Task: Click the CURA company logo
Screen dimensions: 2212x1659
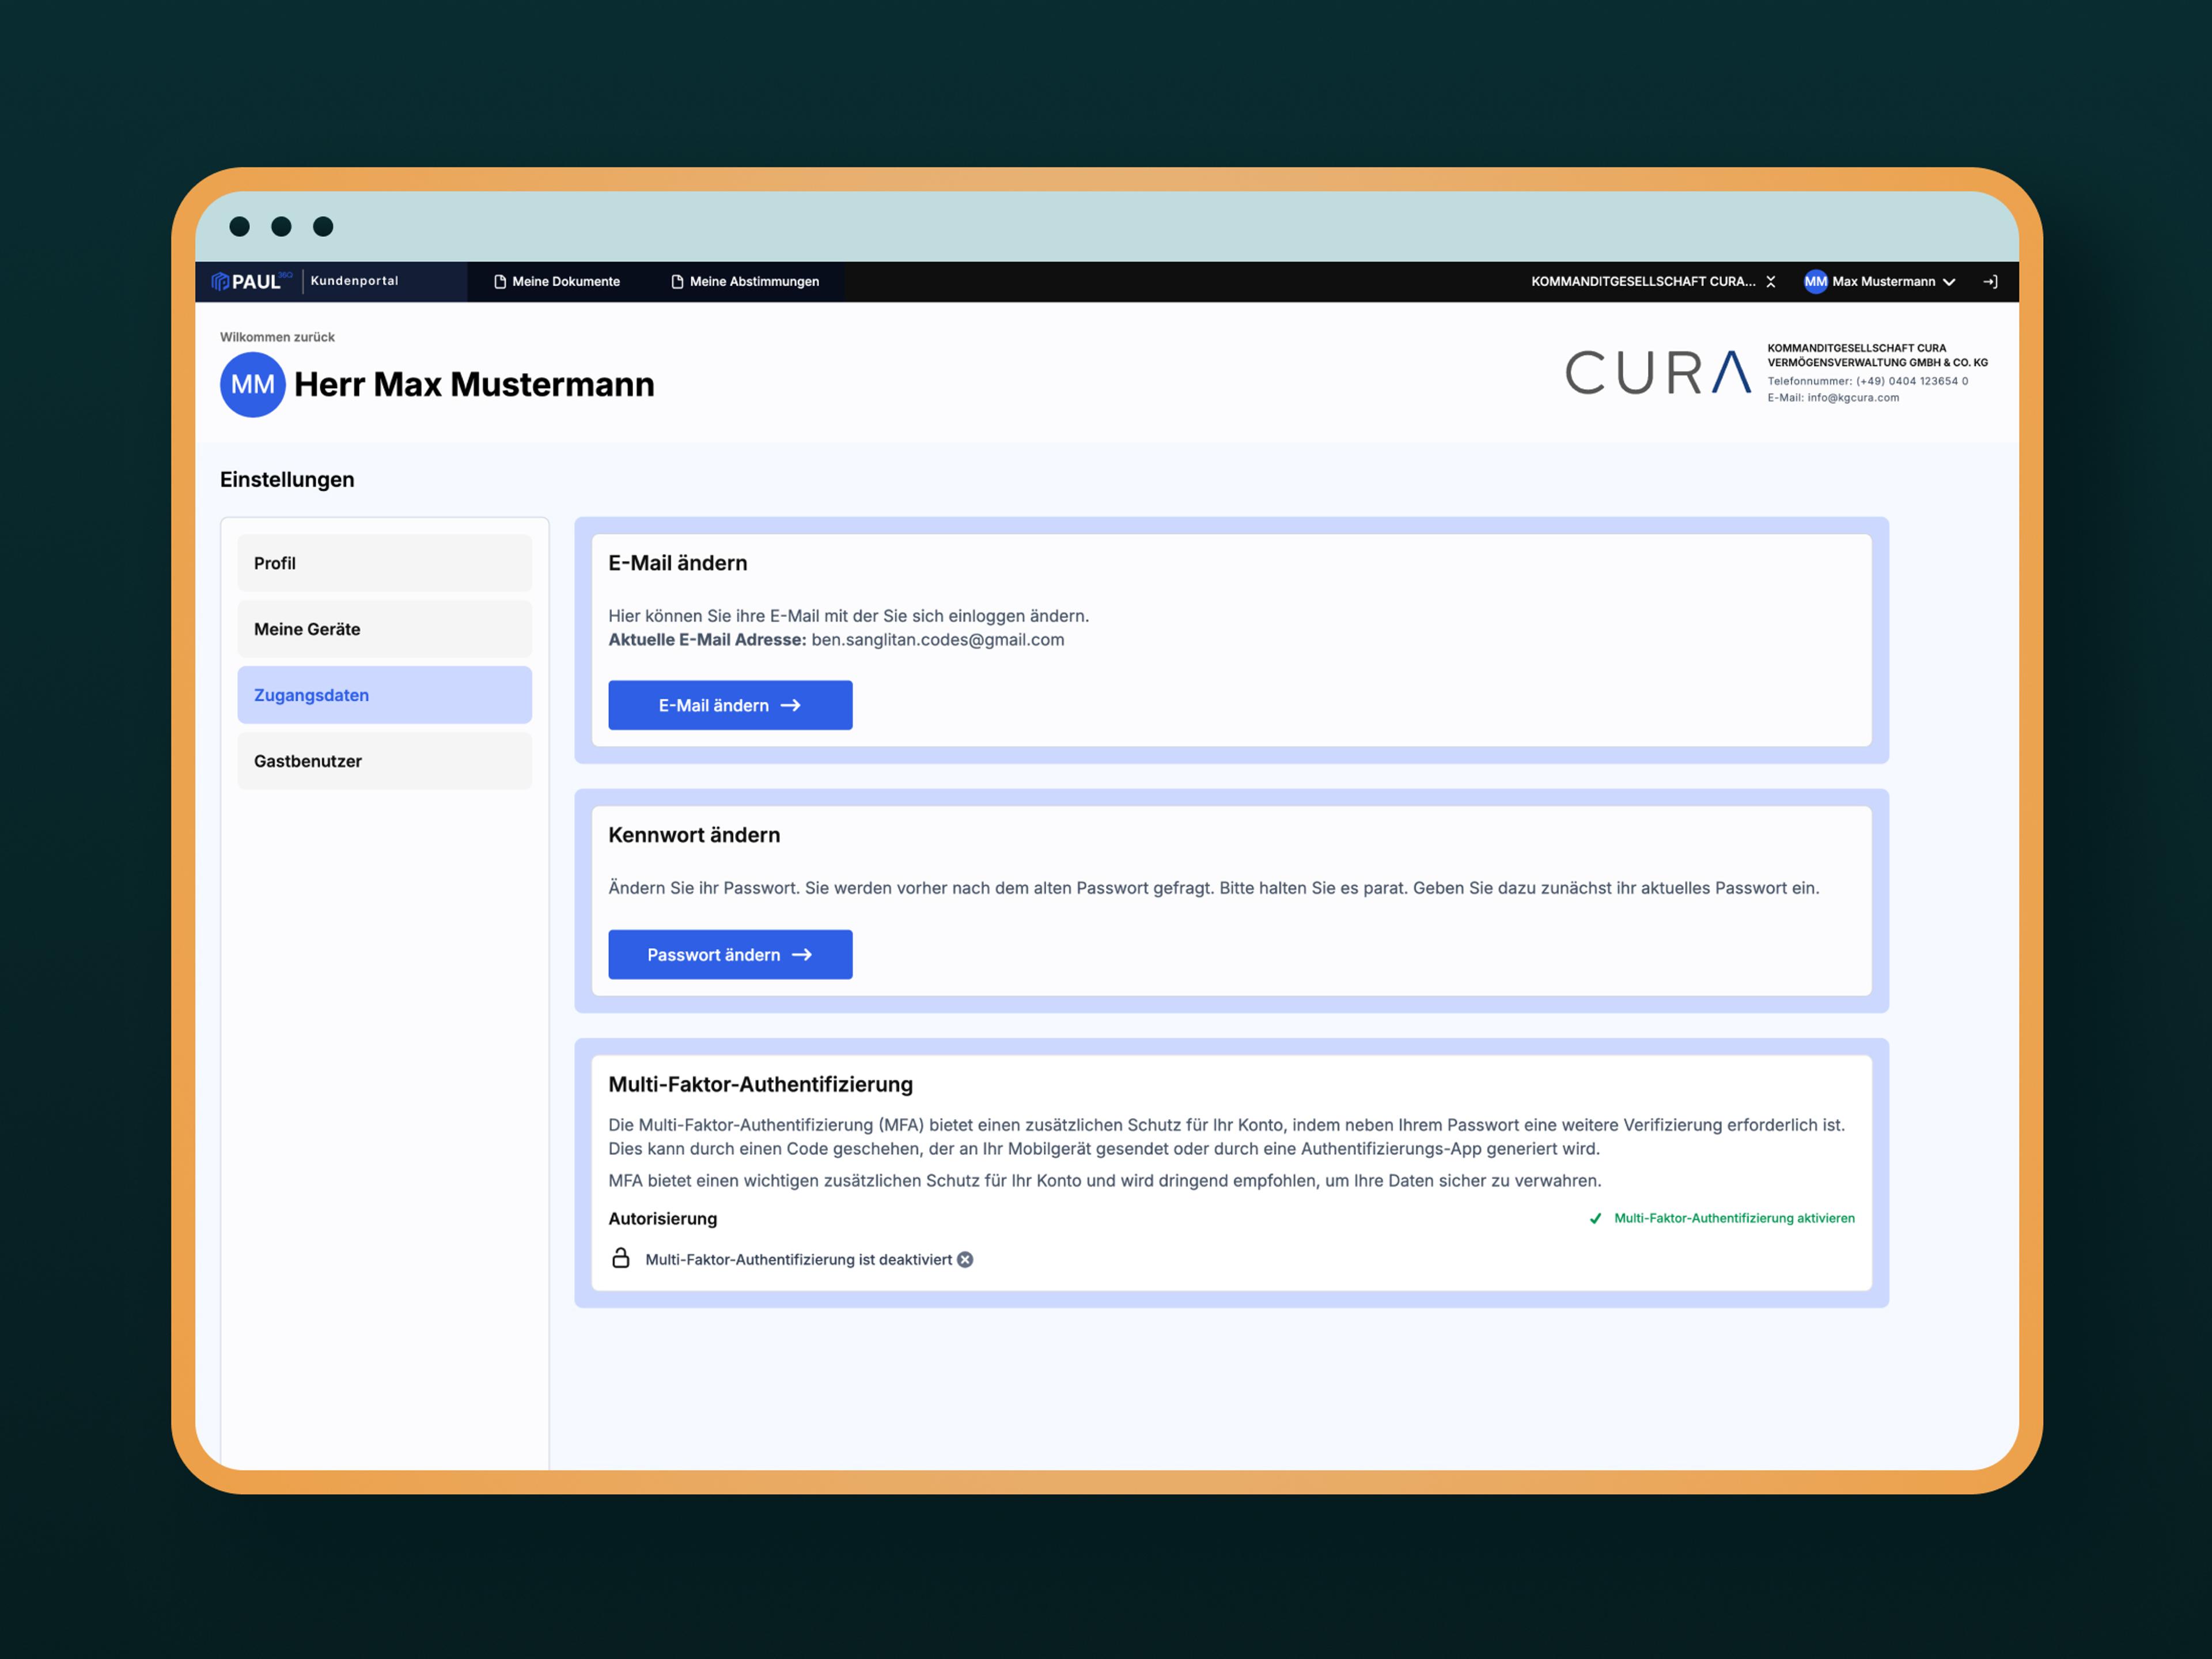Action: pos(1658,373)
